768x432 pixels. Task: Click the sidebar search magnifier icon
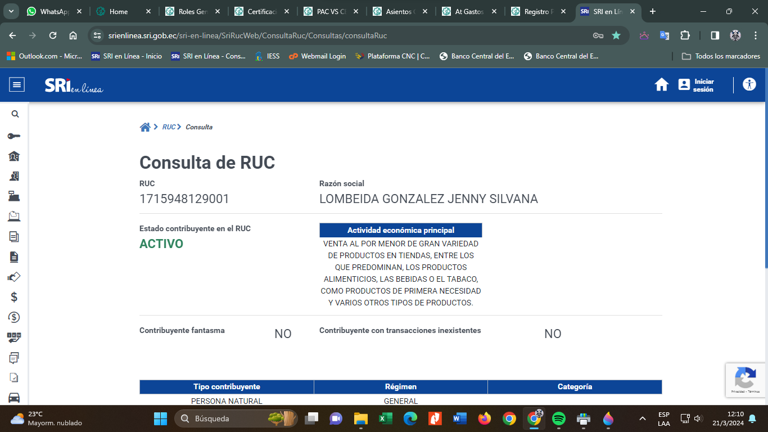point(15,114)
